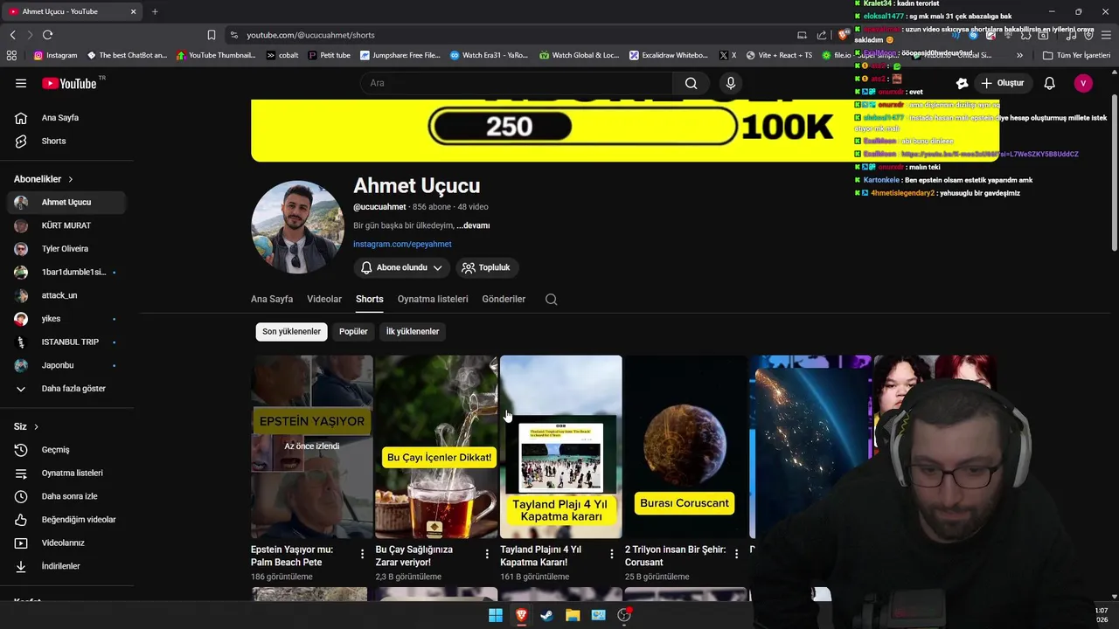
Task: Open a new browser tab
Action: click(155, 11)
